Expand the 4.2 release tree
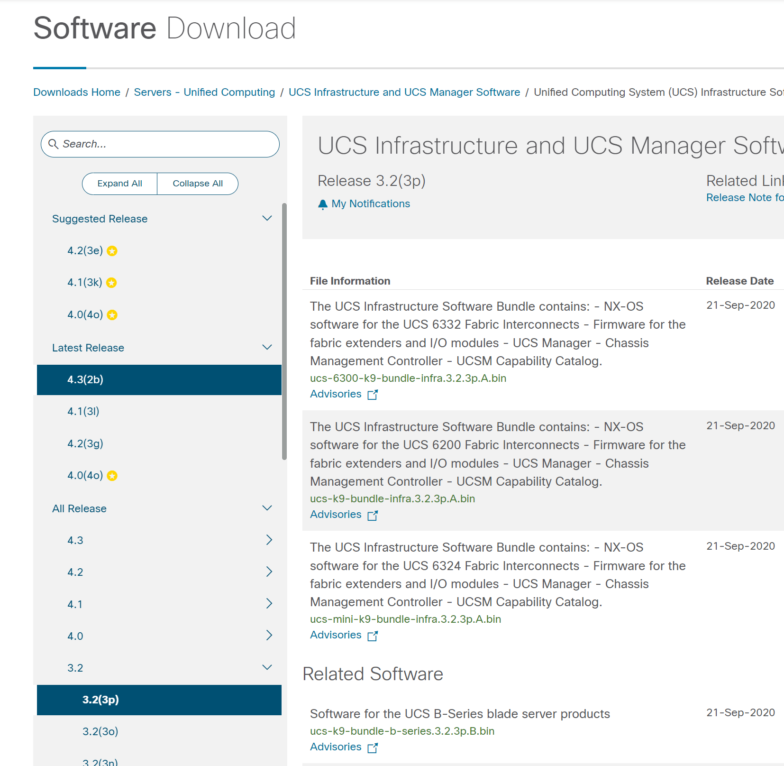This screenshot has height=766, width=784. tap(269, 572)
